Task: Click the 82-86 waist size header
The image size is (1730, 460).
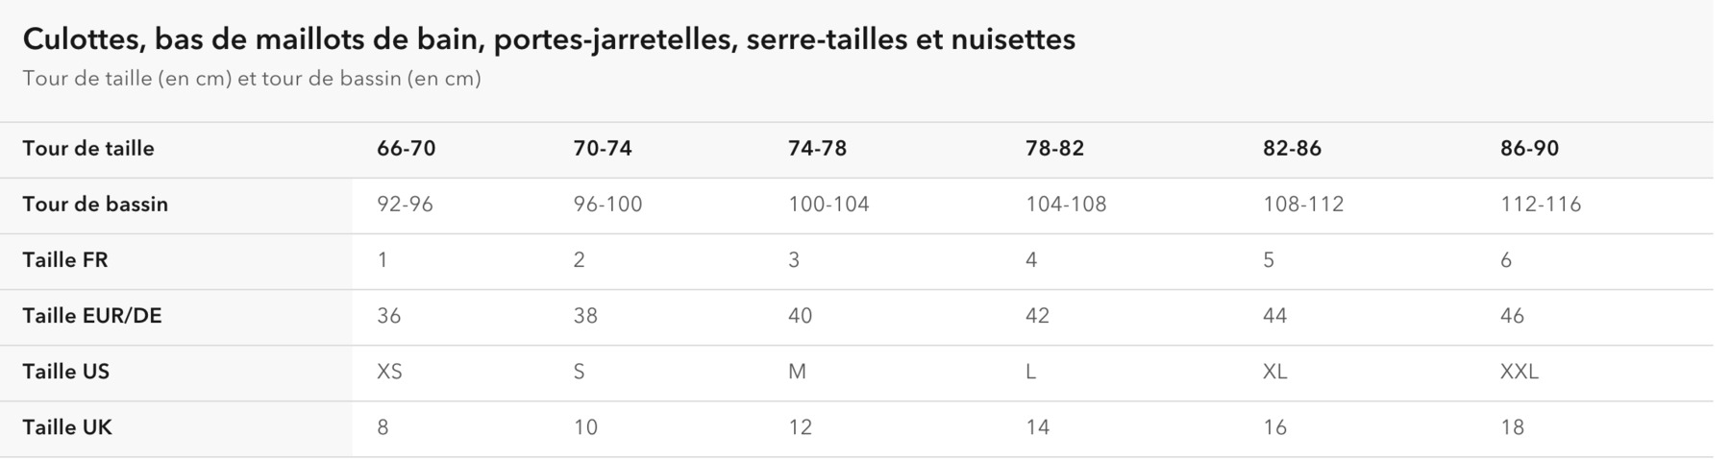Action: tap(1292, 149)
